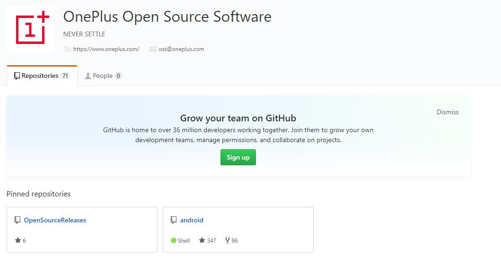
Task: Dismiss the Grow your team banner
Action: tap(448, 112)
